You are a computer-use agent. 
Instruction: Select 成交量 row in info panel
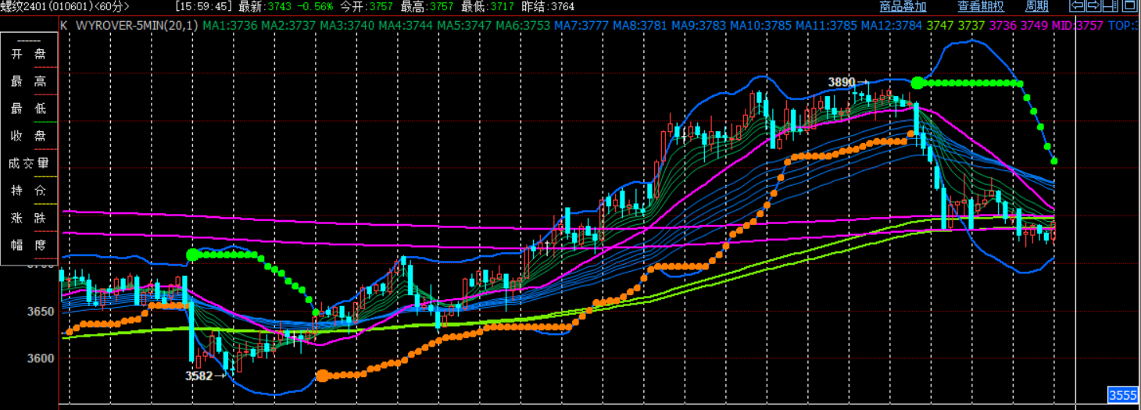click(x=29, y=163)
